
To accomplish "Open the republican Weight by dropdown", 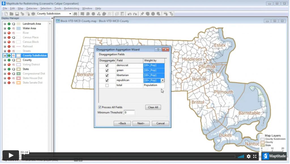I will pyautogui.click(x=162, y=80).
